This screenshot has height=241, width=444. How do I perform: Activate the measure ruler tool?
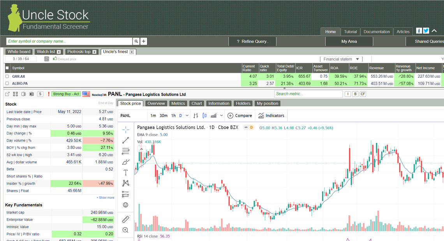126,219
